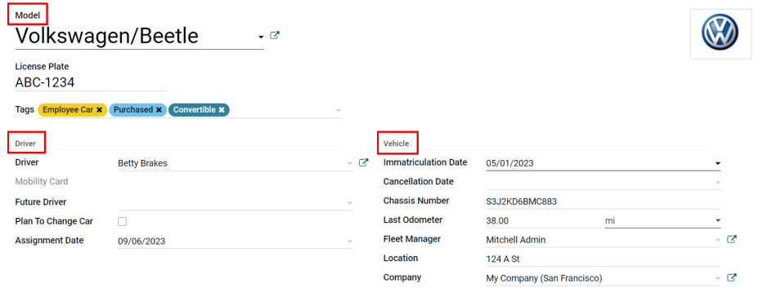
Task: Click the Location field 124 A St
Action: [x=603, y=259]
